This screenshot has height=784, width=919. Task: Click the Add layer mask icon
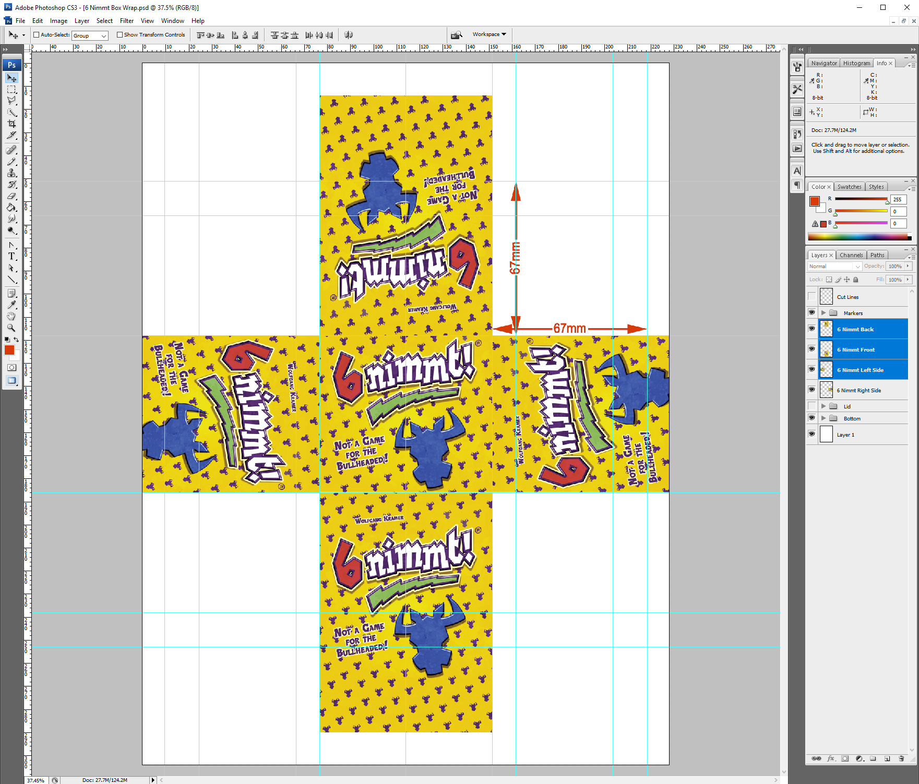point(845,758)
